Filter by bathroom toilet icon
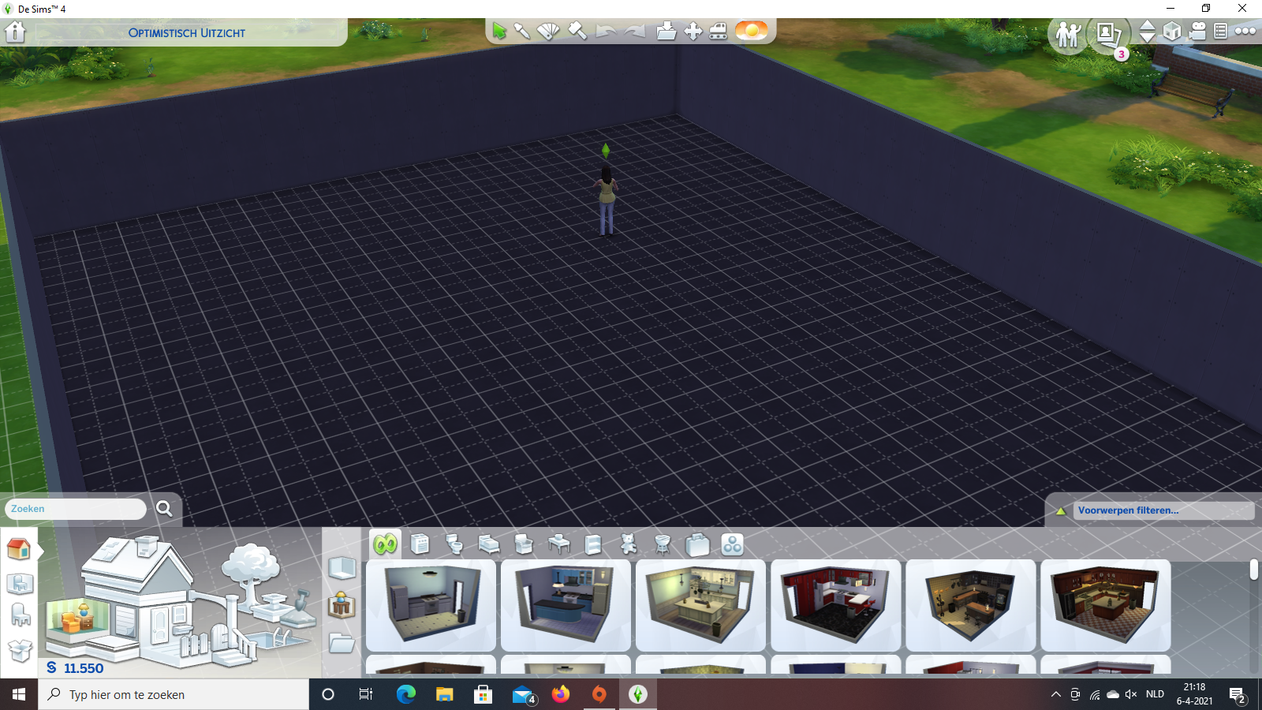This screenshot has width=1262, height=710. click(454, 544)
